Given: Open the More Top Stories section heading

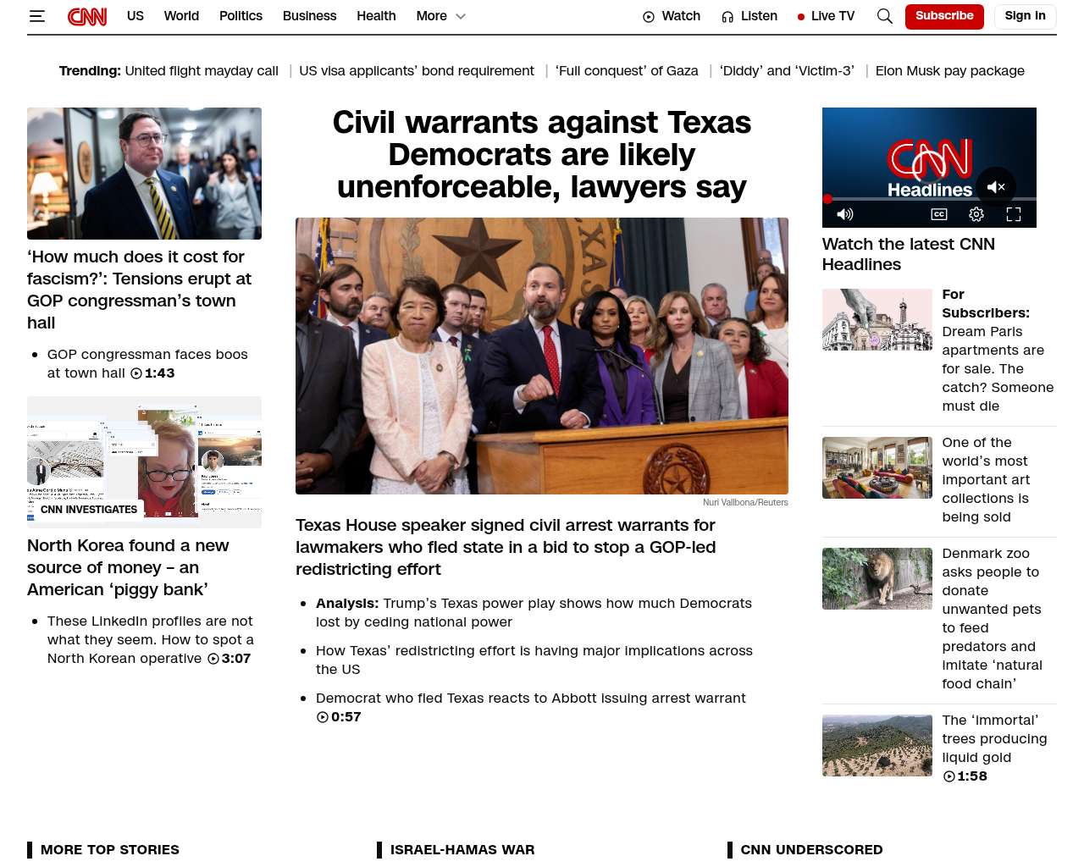Looking at the screenshot, I should [x=110, y=849].
